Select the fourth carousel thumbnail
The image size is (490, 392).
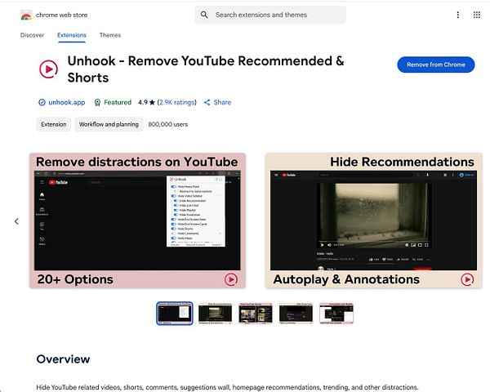point(296,314)
